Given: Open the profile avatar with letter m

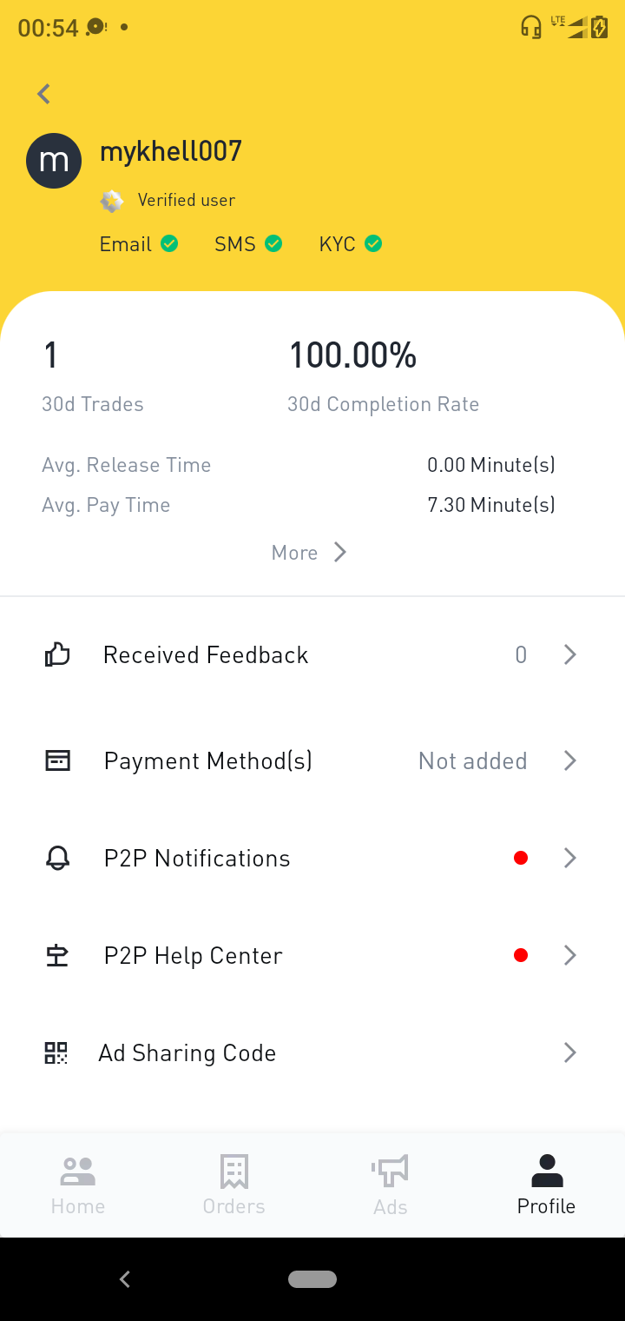Looking at the screenshot, I should pyautogui.click(x=54, y=161).
